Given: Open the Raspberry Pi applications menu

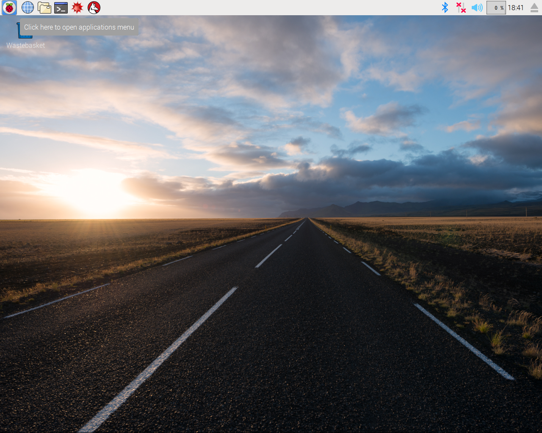Looking at the screenshot, I should pyautogui.click(x=9, y=8).
